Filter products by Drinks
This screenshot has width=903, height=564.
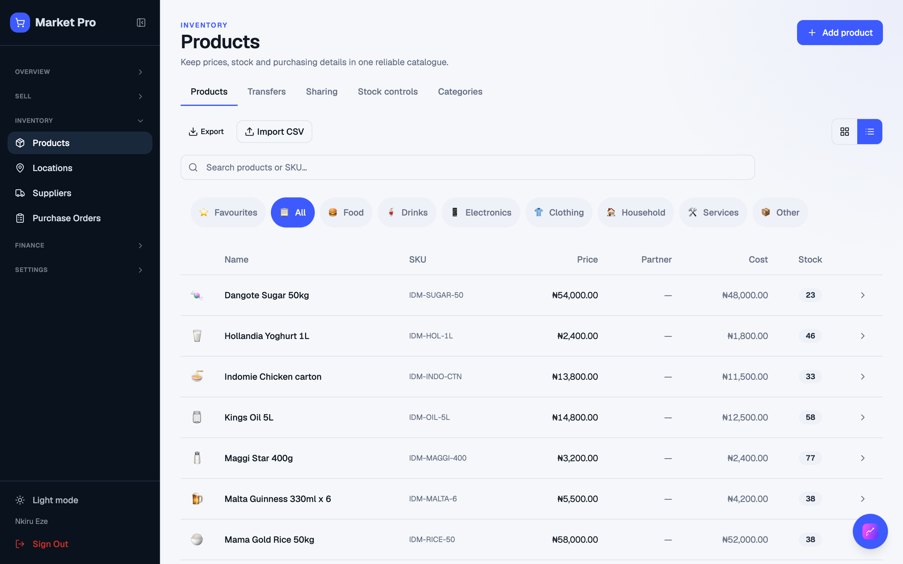click(x=407, y=212)
